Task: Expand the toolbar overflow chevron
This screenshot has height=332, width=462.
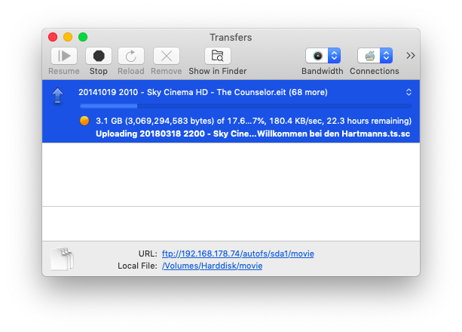Action: [411, 55]
